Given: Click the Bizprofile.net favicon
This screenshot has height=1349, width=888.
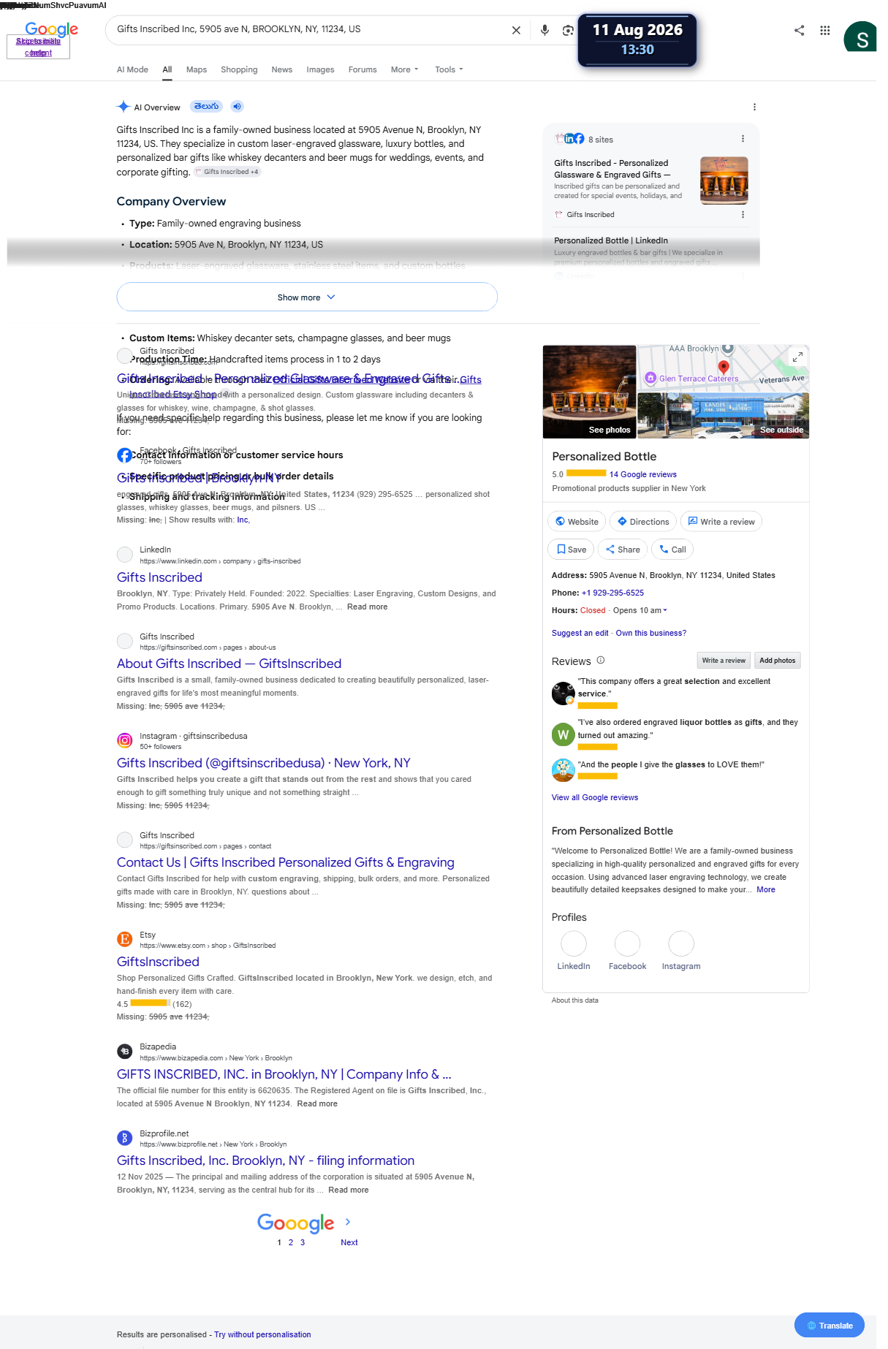Looking at the screenshot, I should 125,1138.
